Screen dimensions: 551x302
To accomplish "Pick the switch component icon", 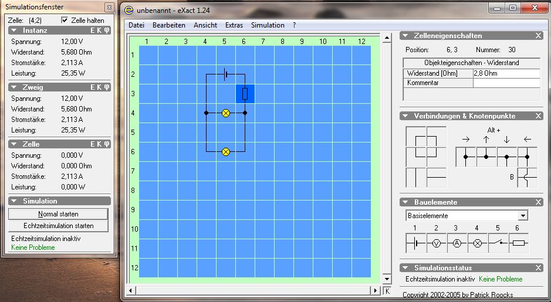I will point(498,243).
